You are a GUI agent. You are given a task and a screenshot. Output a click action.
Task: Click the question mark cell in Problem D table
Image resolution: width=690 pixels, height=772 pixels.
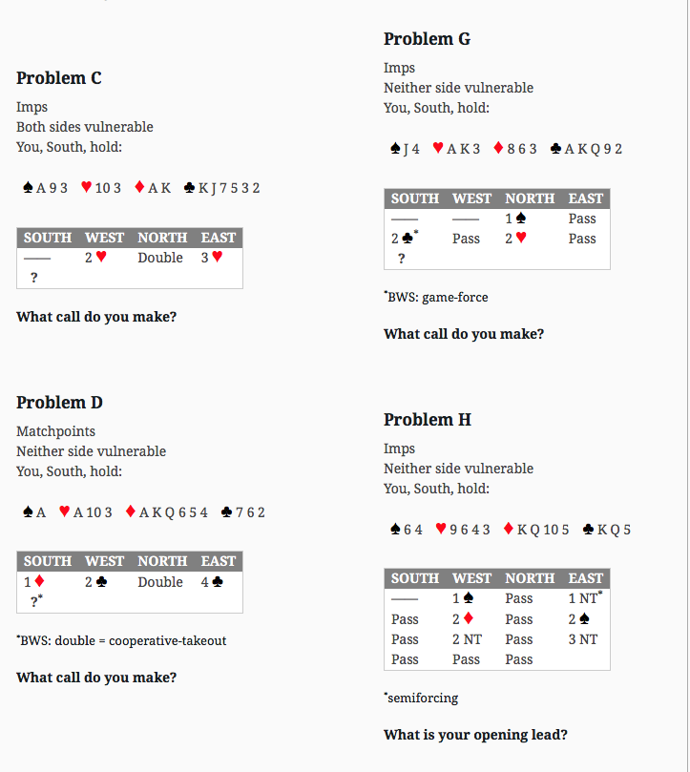click(x=36, y=600)
